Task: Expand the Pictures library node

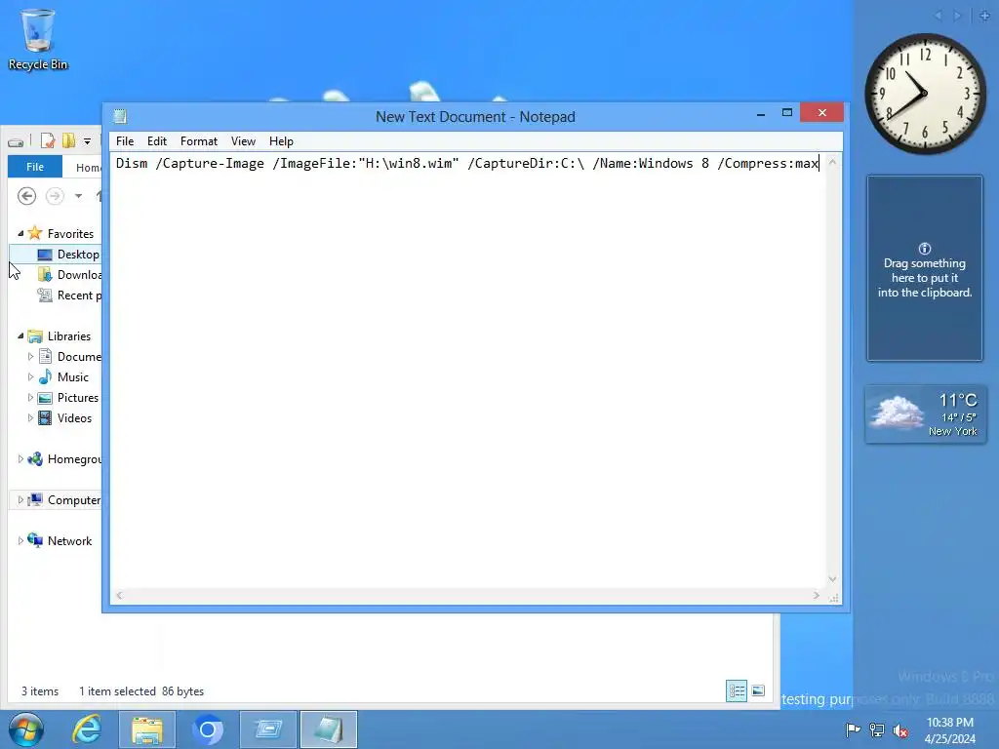Action: pos(30,398)
